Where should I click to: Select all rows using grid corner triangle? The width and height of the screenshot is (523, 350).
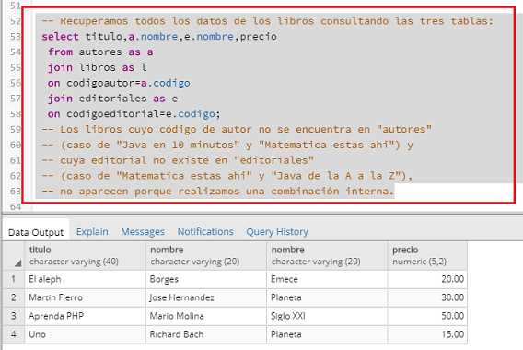pos(17,263)
